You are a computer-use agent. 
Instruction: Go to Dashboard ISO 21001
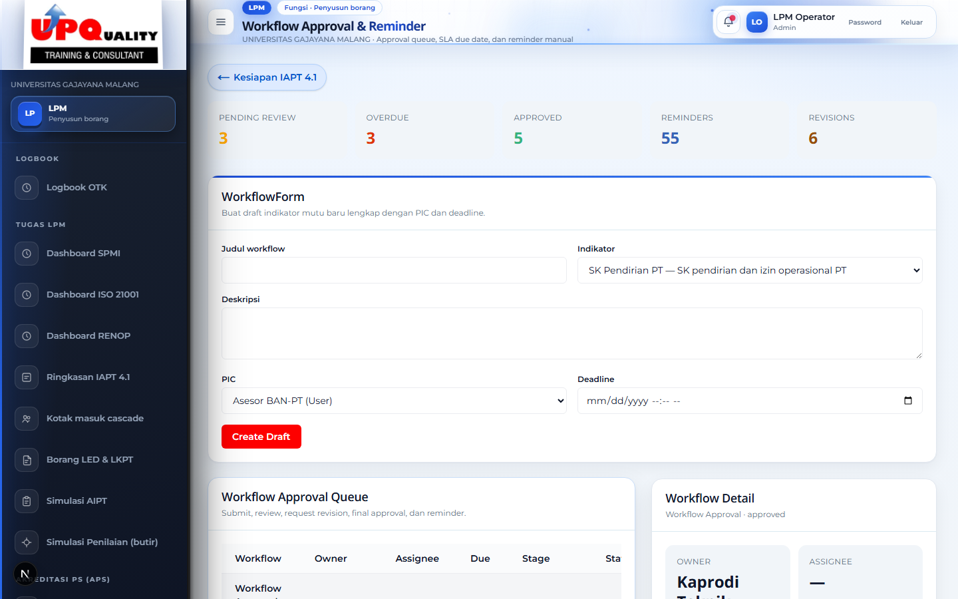point(93,295)
